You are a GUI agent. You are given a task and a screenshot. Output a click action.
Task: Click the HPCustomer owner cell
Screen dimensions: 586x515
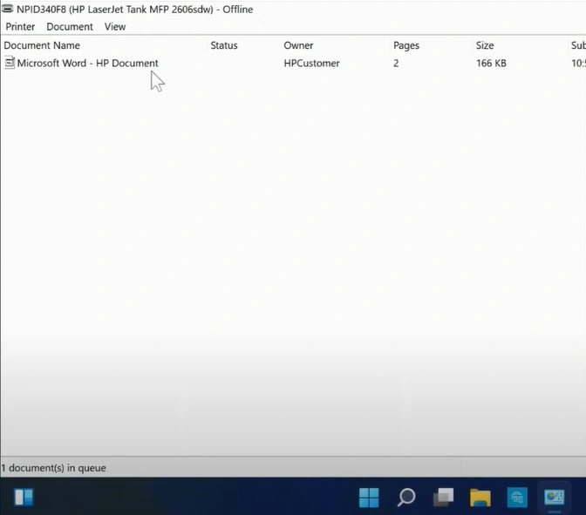click(x=311, y=64)
